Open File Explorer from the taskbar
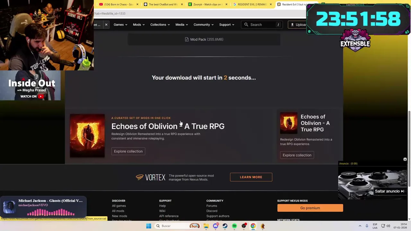The height and width of the screenshot is (231, 411). [206, 226]
